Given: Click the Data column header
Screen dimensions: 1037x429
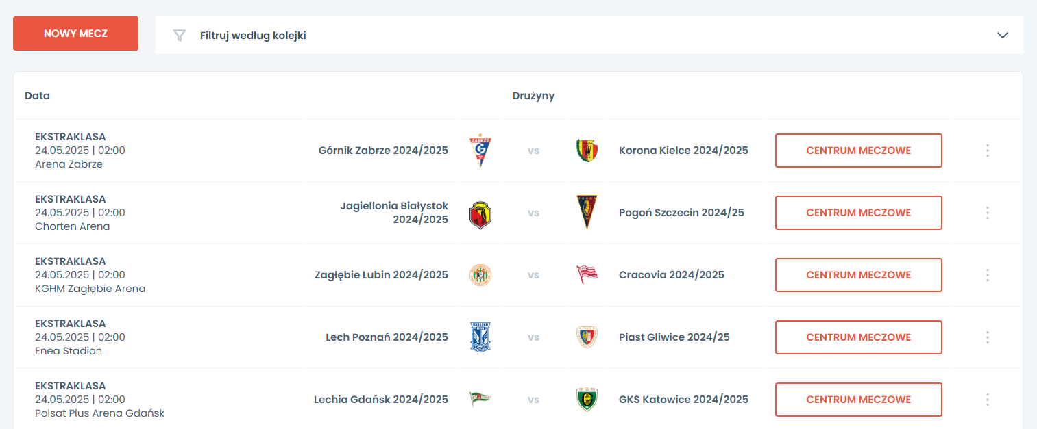Looking at the screenshot, I should [37, 96].
